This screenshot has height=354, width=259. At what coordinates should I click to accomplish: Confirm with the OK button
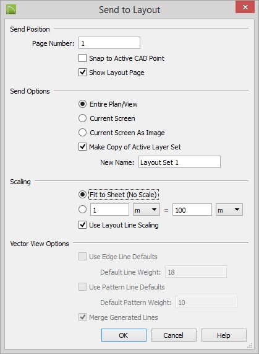[124, 335]
